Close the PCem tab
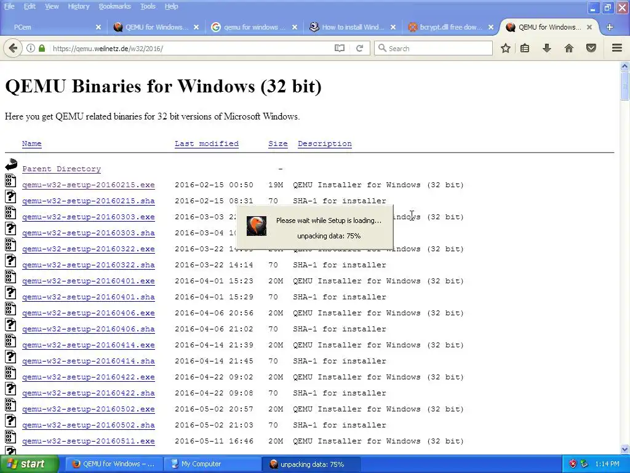 coord(98,27)
